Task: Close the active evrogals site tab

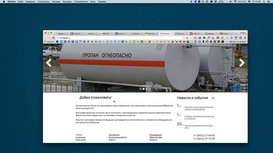Action: click(x=171, y=34)
